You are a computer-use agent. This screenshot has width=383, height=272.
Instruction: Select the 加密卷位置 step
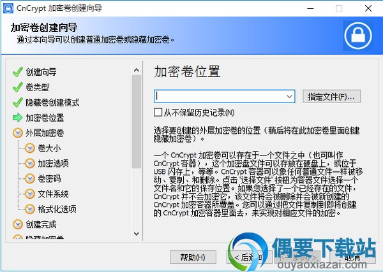[x=45, y=118]
